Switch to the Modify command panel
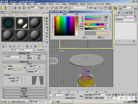The height and width of the screenshot is (104, 138). tap(119, 13)
